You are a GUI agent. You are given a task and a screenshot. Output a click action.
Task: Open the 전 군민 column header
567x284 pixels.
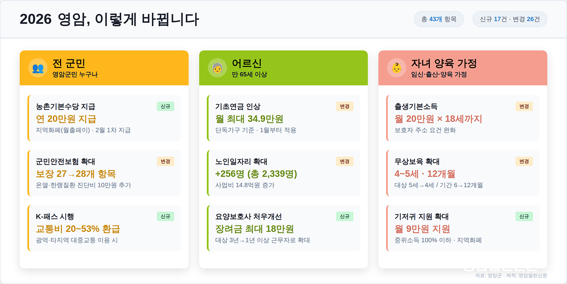[x=104, y=68]
